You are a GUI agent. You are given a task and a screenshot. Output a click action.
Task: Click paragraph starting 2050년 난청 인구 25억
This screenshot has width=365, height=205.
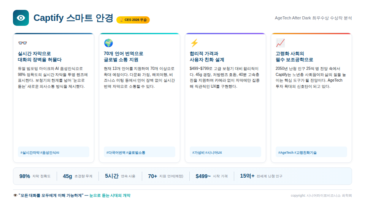tap(311, 77)
